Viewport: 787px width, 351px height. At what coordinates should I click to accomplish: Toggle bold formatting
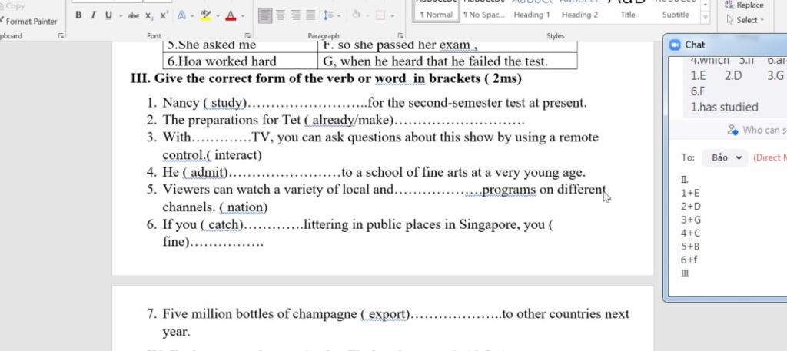[79, 15]
